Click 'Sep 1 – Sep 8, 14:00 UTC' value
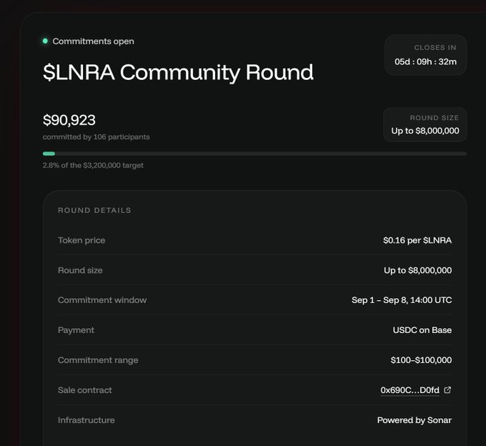Viewport: 486px width, 446px height. [402, 300]
